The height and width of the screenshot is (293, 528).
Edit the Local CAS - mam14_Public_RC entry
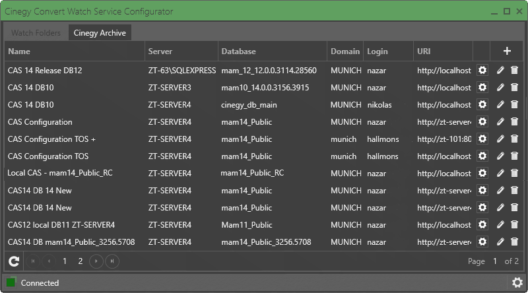(x=500, y=173)
